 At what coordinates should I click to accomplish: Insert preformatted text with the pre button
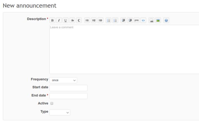(136, 20)
